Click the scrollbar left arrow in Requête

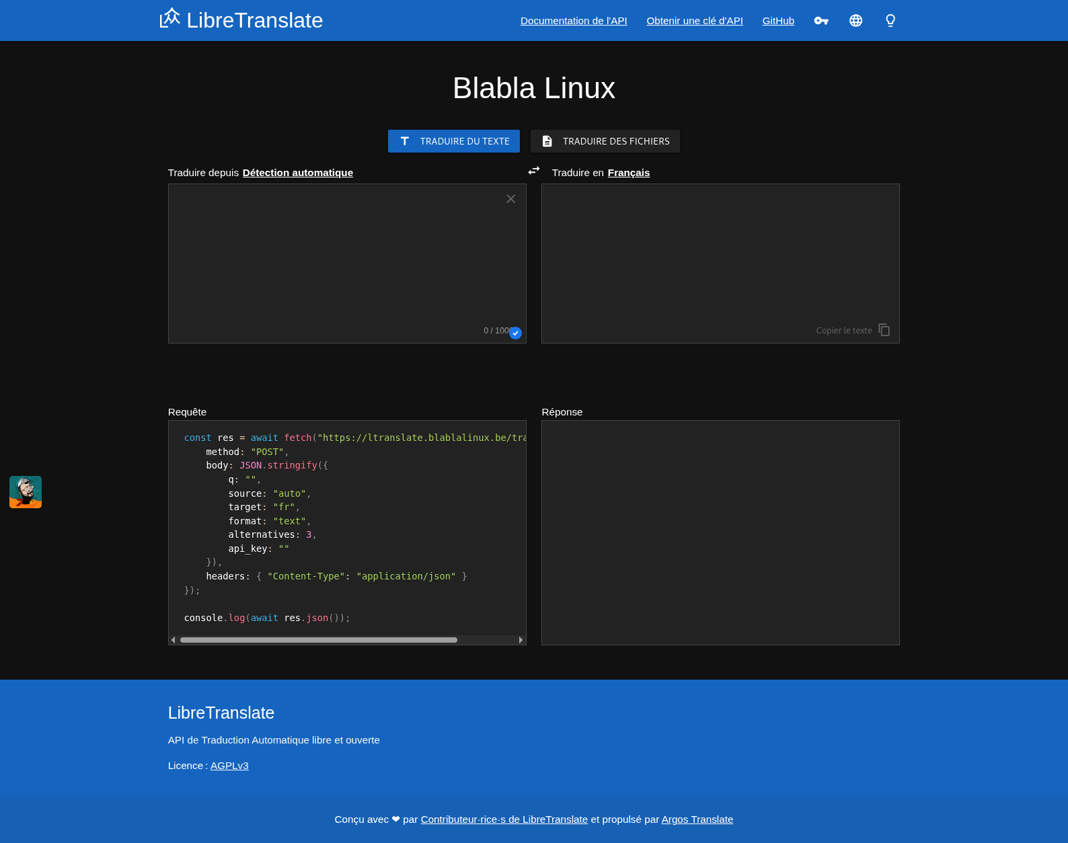(x=174, y=640)
